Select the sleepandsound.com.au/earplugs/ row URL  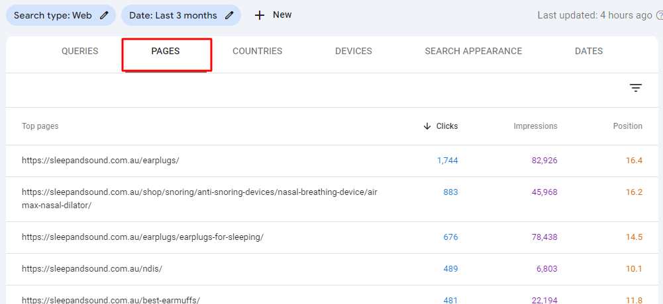pyautogui.click(x=101, y=161)
